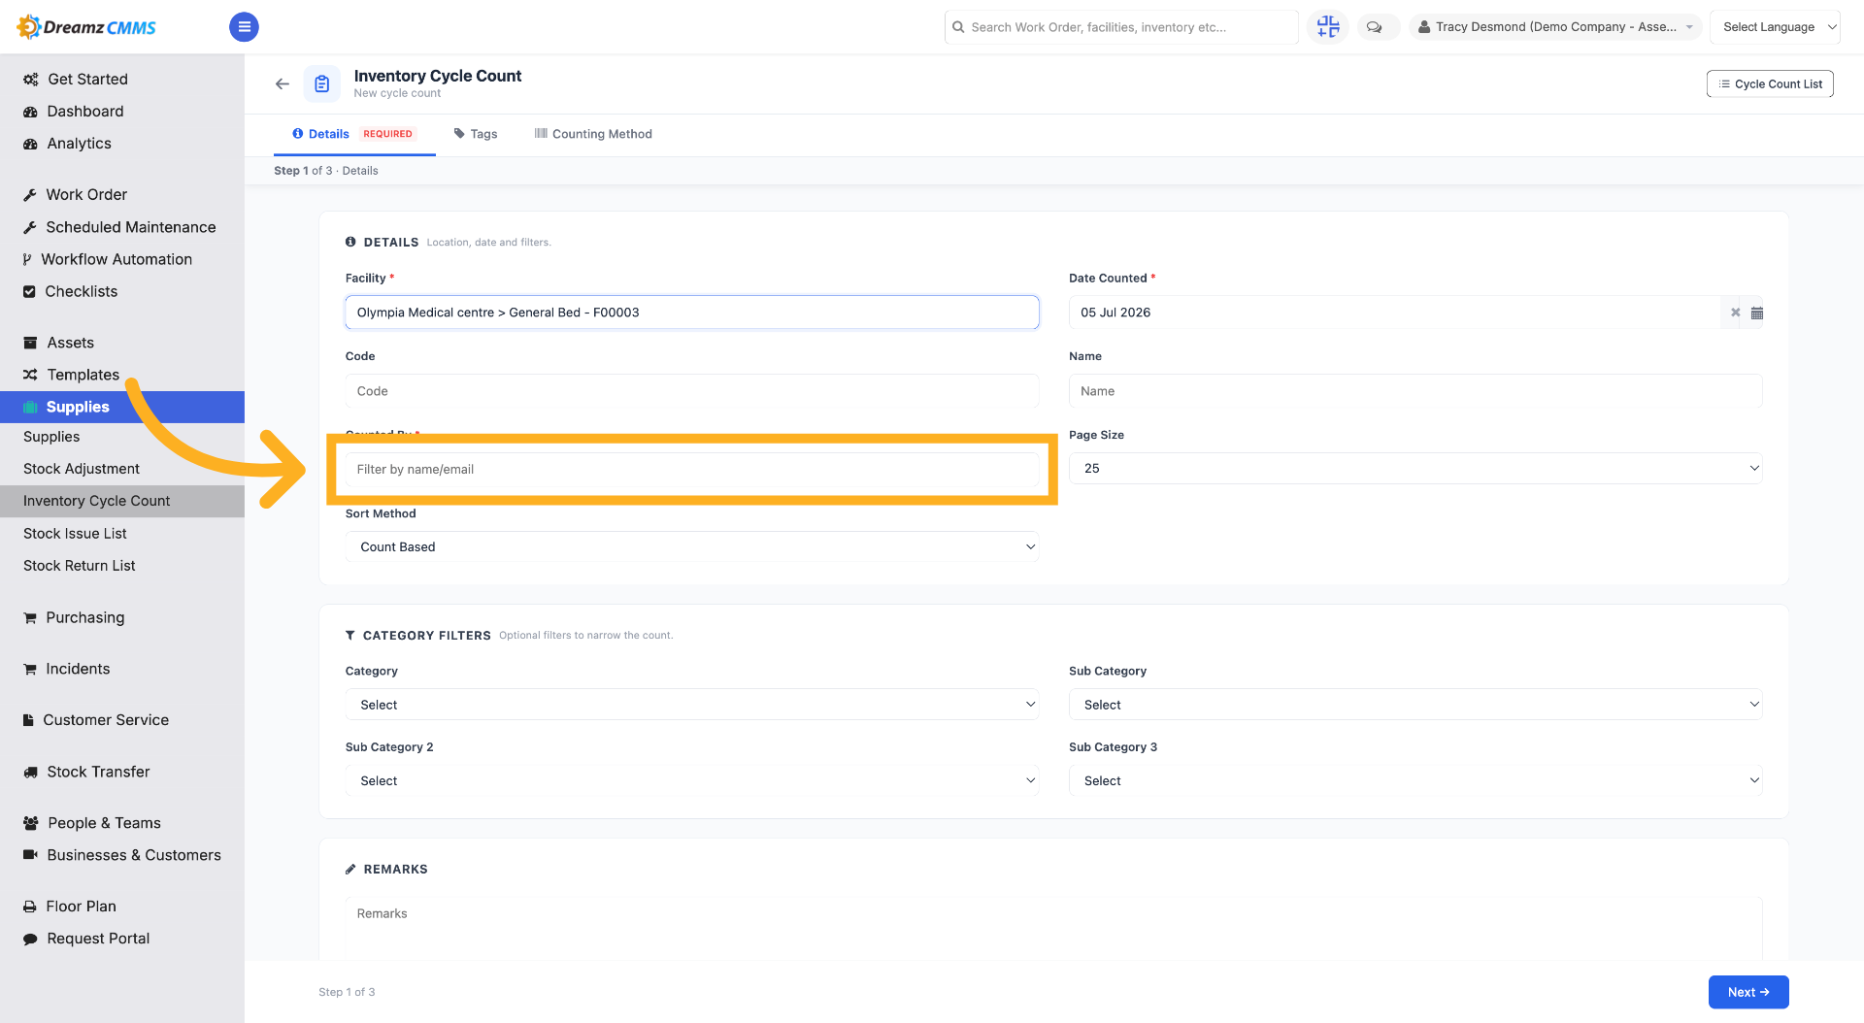Screen dimensions: 1864x1023
Task: Open Businesses & Customers in the sidebar
Action: point(134,855)
